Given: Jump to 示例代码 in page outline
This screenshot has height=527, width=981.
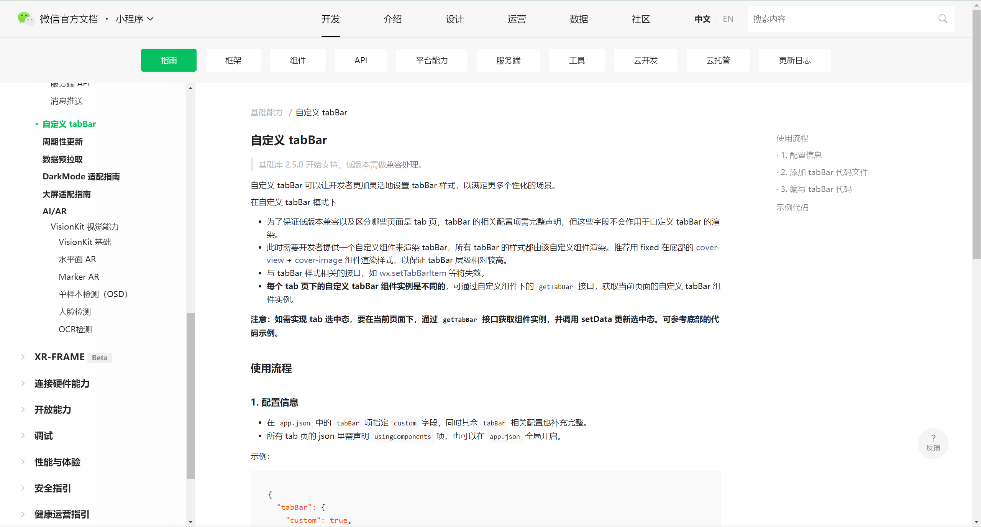Looking at the screenshot, I should click(x=792, y=207).
